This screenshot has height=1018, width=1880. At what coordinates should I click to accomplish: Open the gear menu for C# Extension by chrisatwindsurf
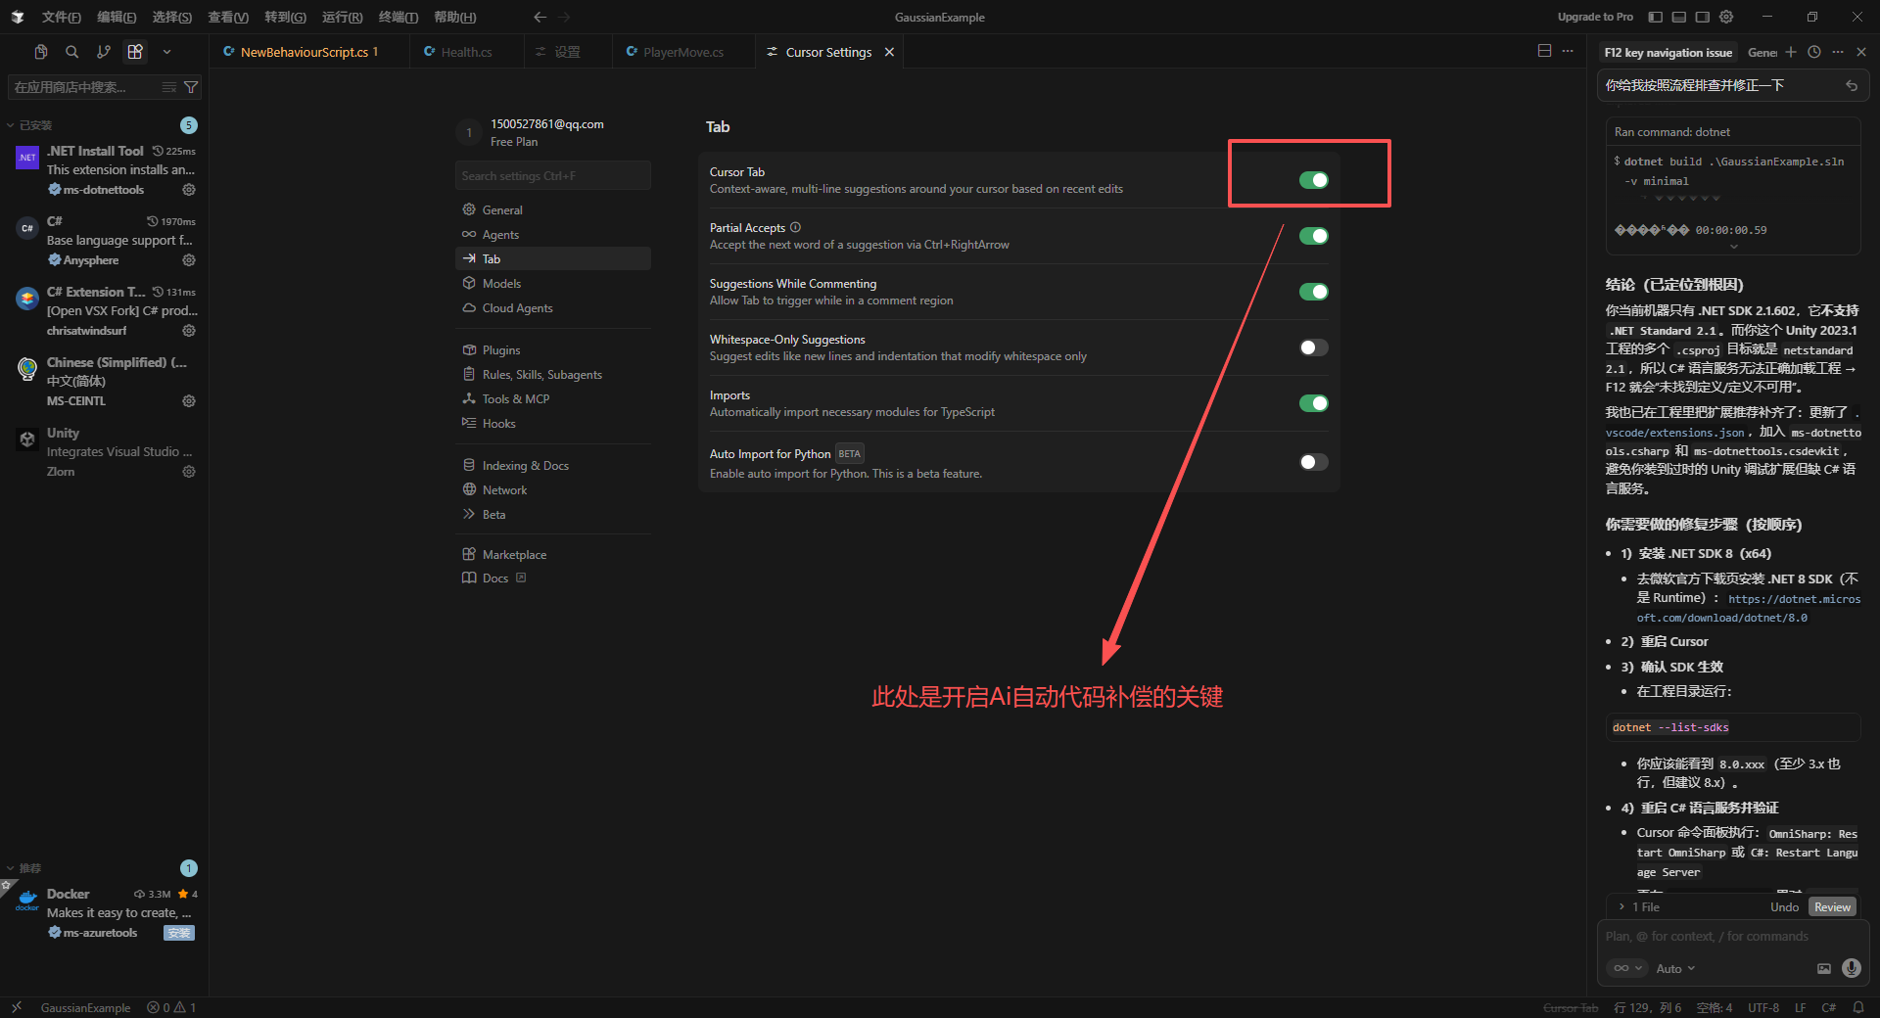pos(189,331)
